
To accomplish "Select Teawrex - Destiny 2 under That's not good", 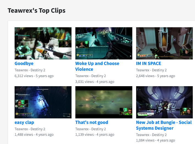I will tap(90, 129).
